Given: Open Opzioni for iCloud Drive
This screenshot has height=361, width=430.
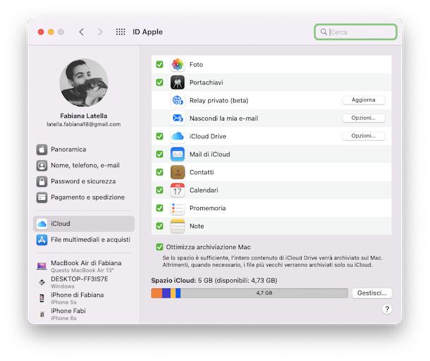Looking at the screenshot, I should tap(363, 136).
